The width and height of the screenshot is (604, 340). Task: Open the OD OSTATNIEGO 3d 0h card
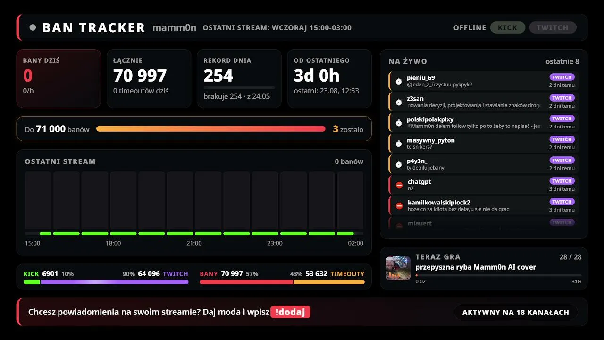(329, 78)
